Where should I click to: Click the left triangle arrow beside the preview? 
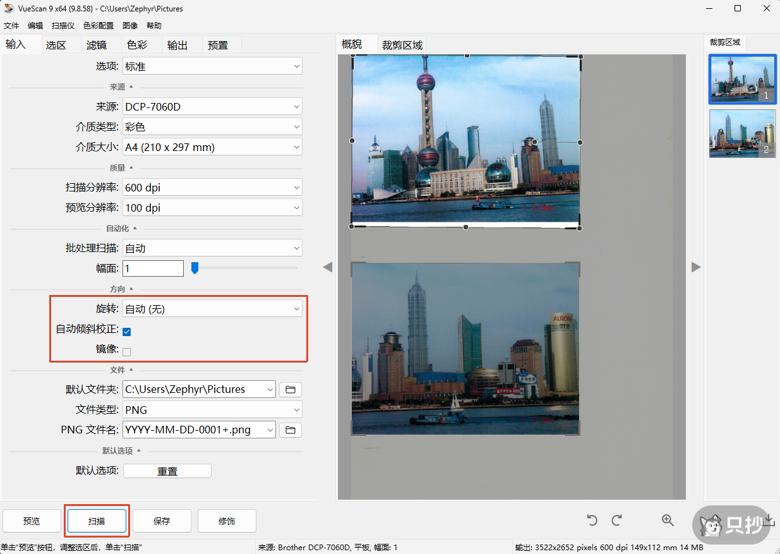(327, 267)
